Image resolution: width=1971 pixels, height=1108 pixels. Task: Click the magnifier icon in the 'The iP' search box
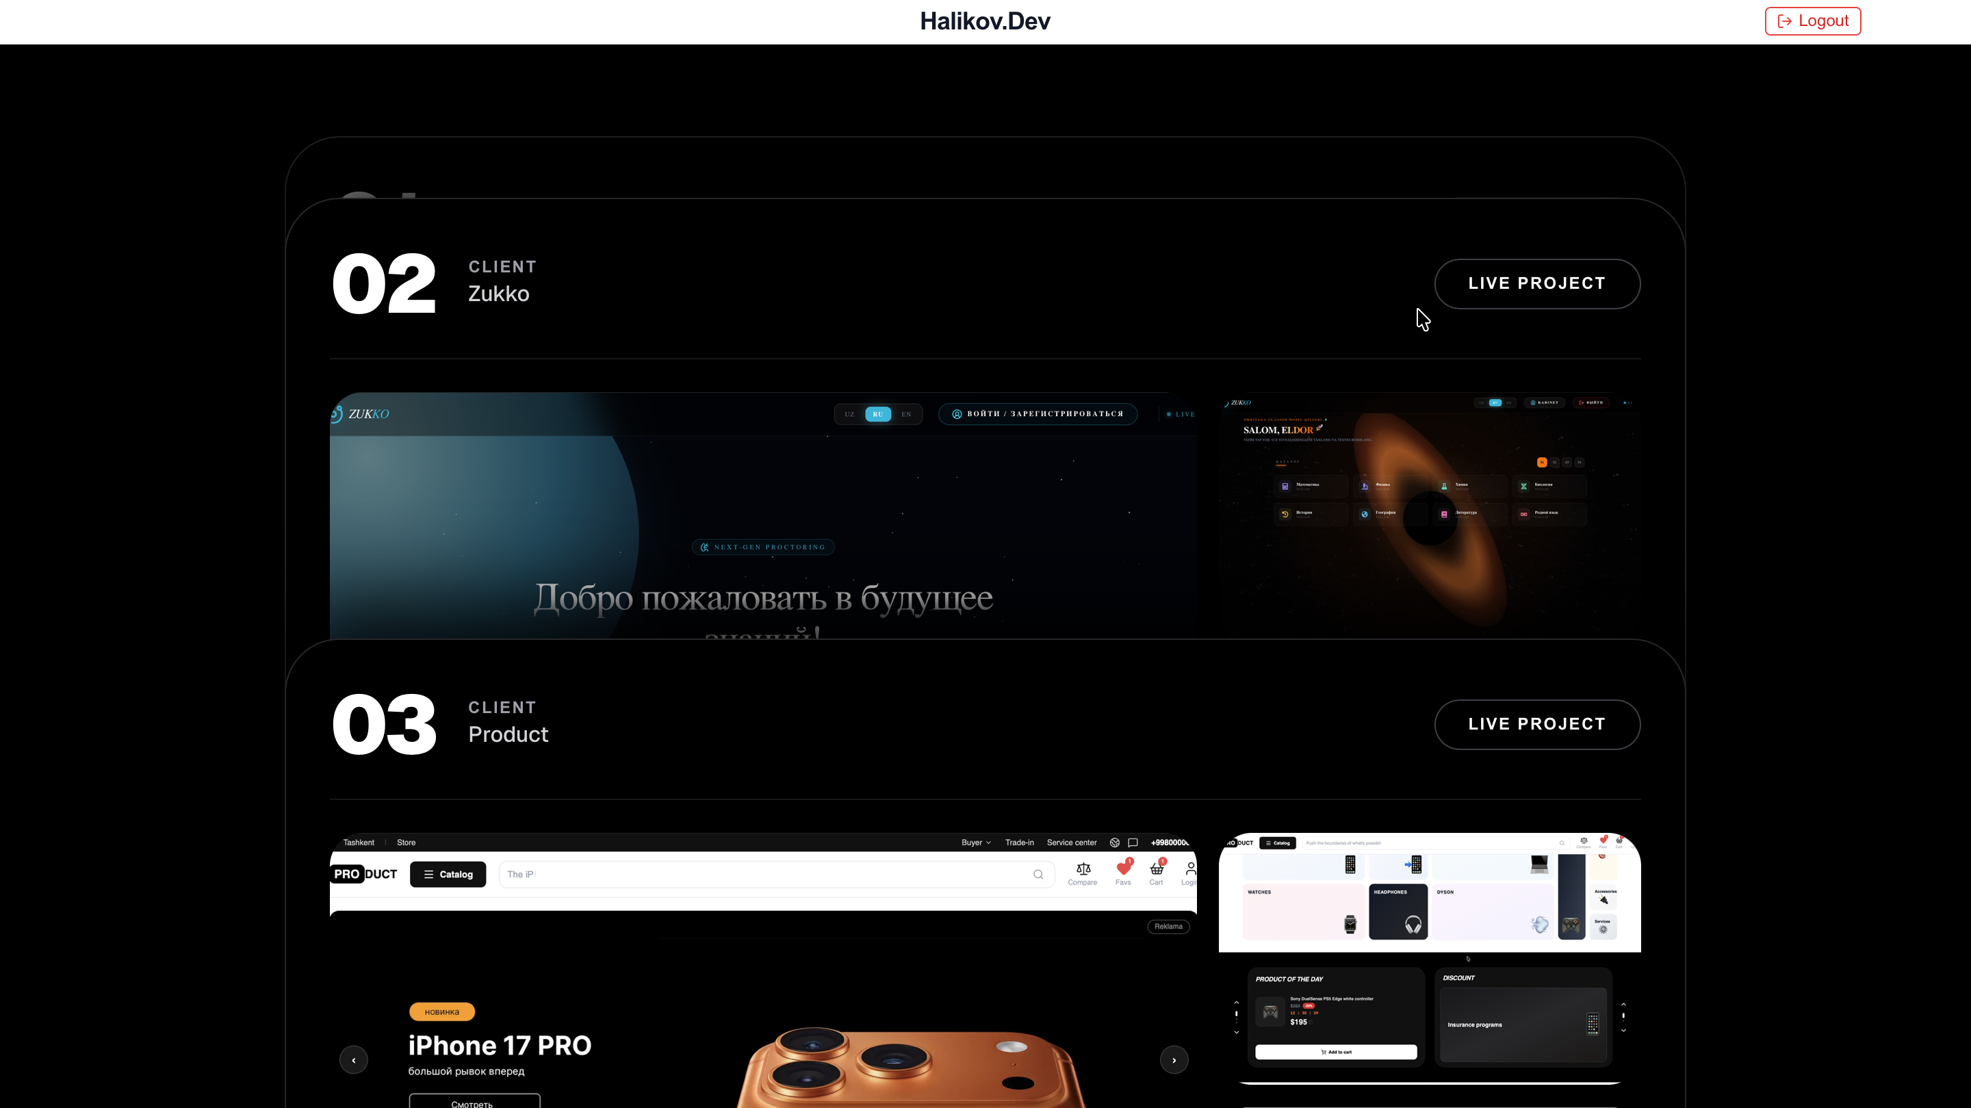point(1038,875)
